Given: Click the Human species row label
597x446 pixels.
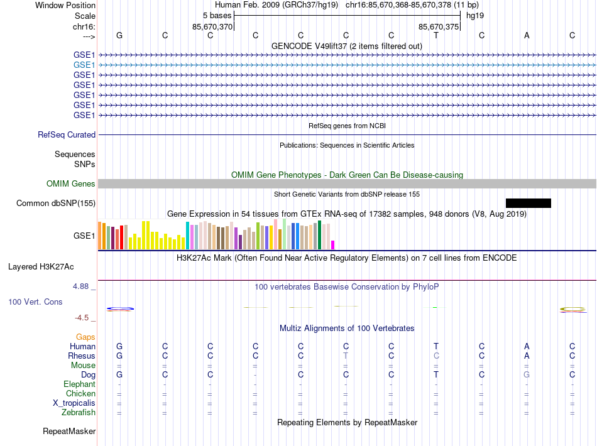Looking at the screenshot, I should 82,346.
